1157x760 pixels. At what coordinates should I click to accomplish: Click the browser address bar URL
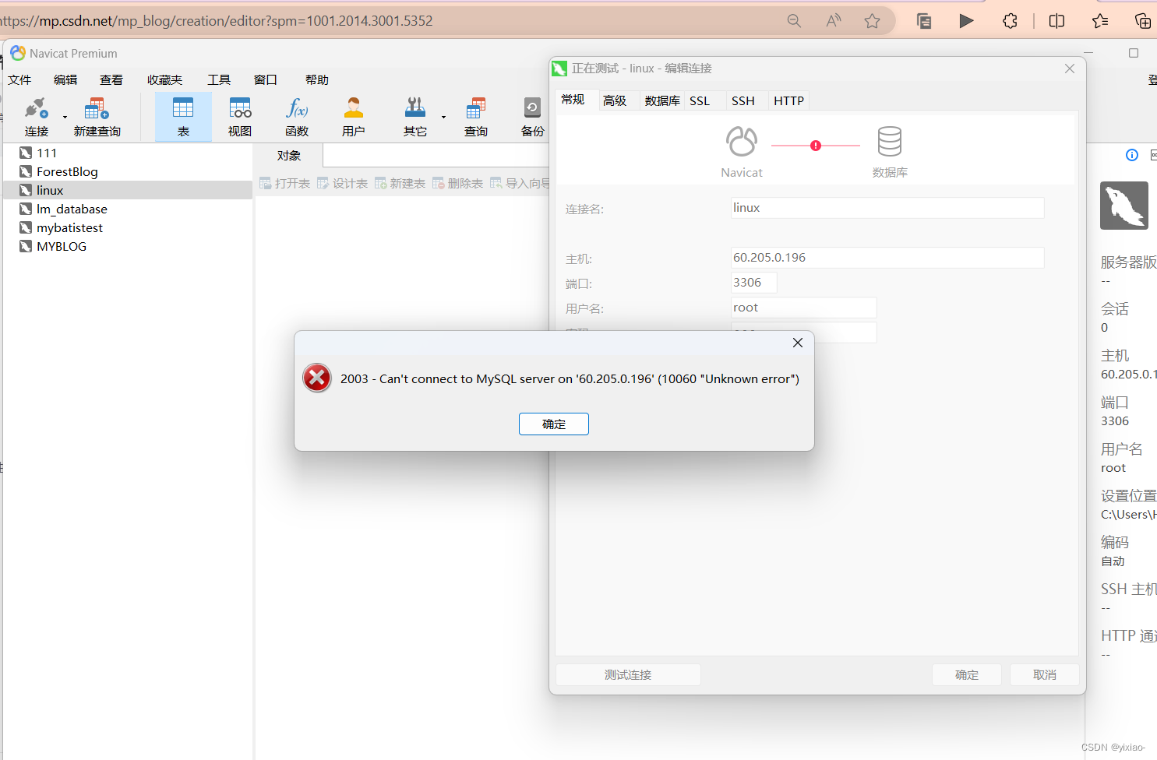point(217,21)
